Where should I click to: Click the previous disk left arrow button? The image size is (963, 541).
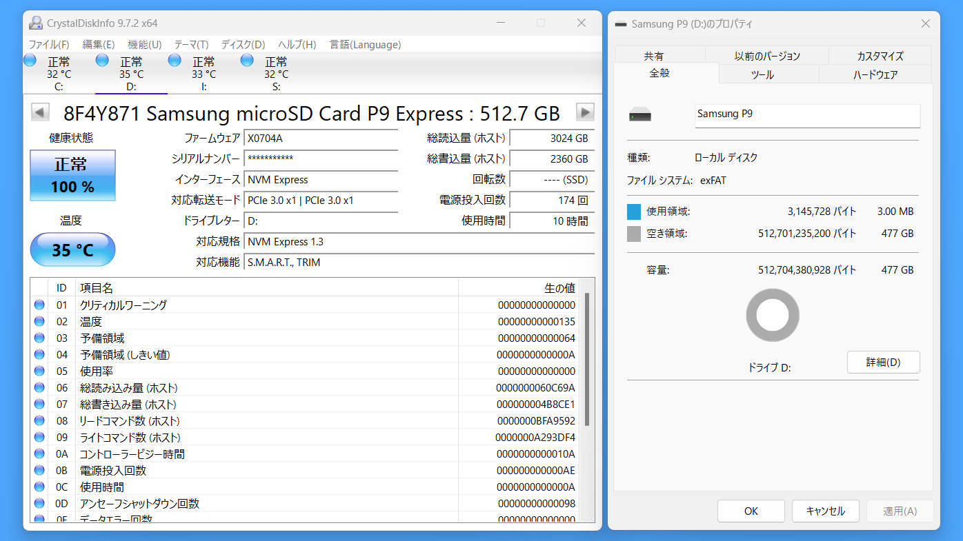pos(41,112)
